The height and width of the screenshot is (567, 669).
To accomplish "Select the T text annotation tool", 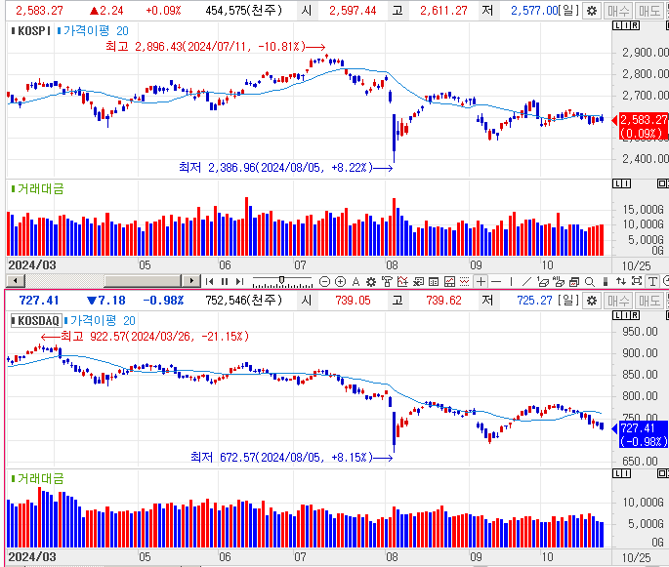I will click(x=652, y=281).
